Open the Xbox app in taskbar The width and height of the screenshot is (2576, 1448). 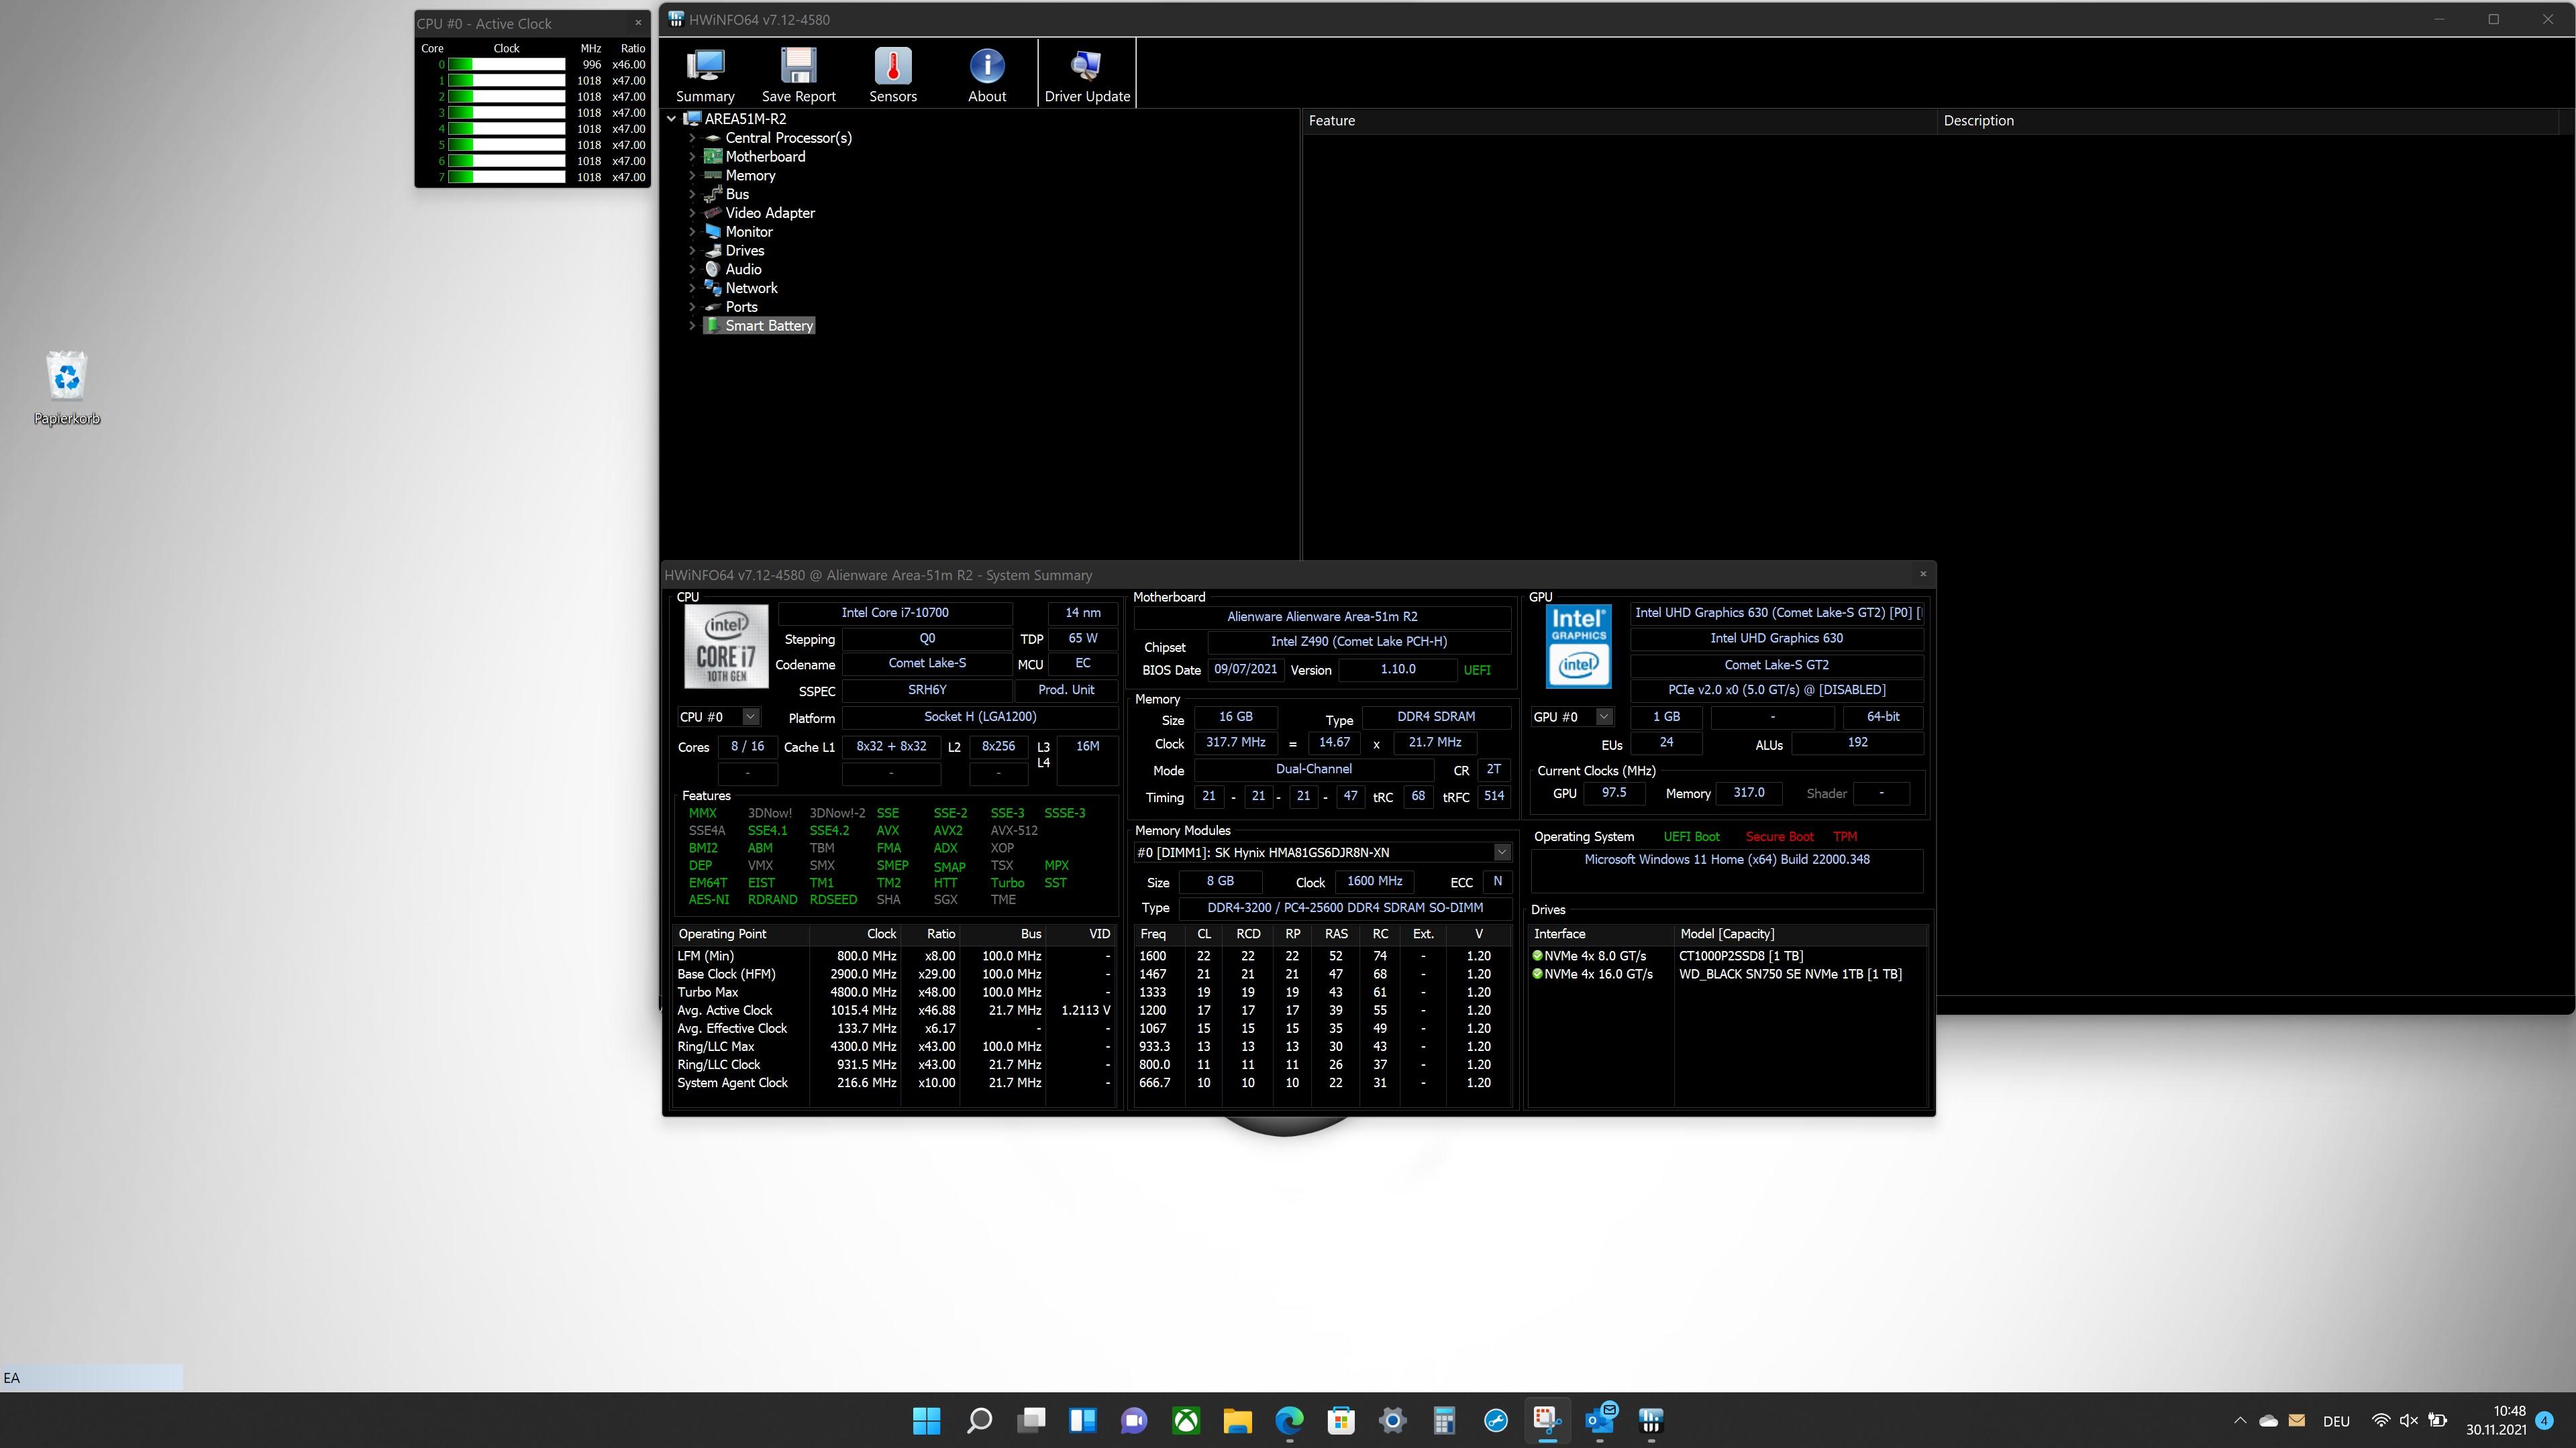pyautogui.click(x=1186, y=1420)
